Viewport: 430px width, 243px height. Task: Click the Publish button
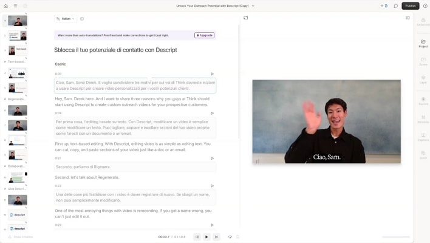(410, 5)
